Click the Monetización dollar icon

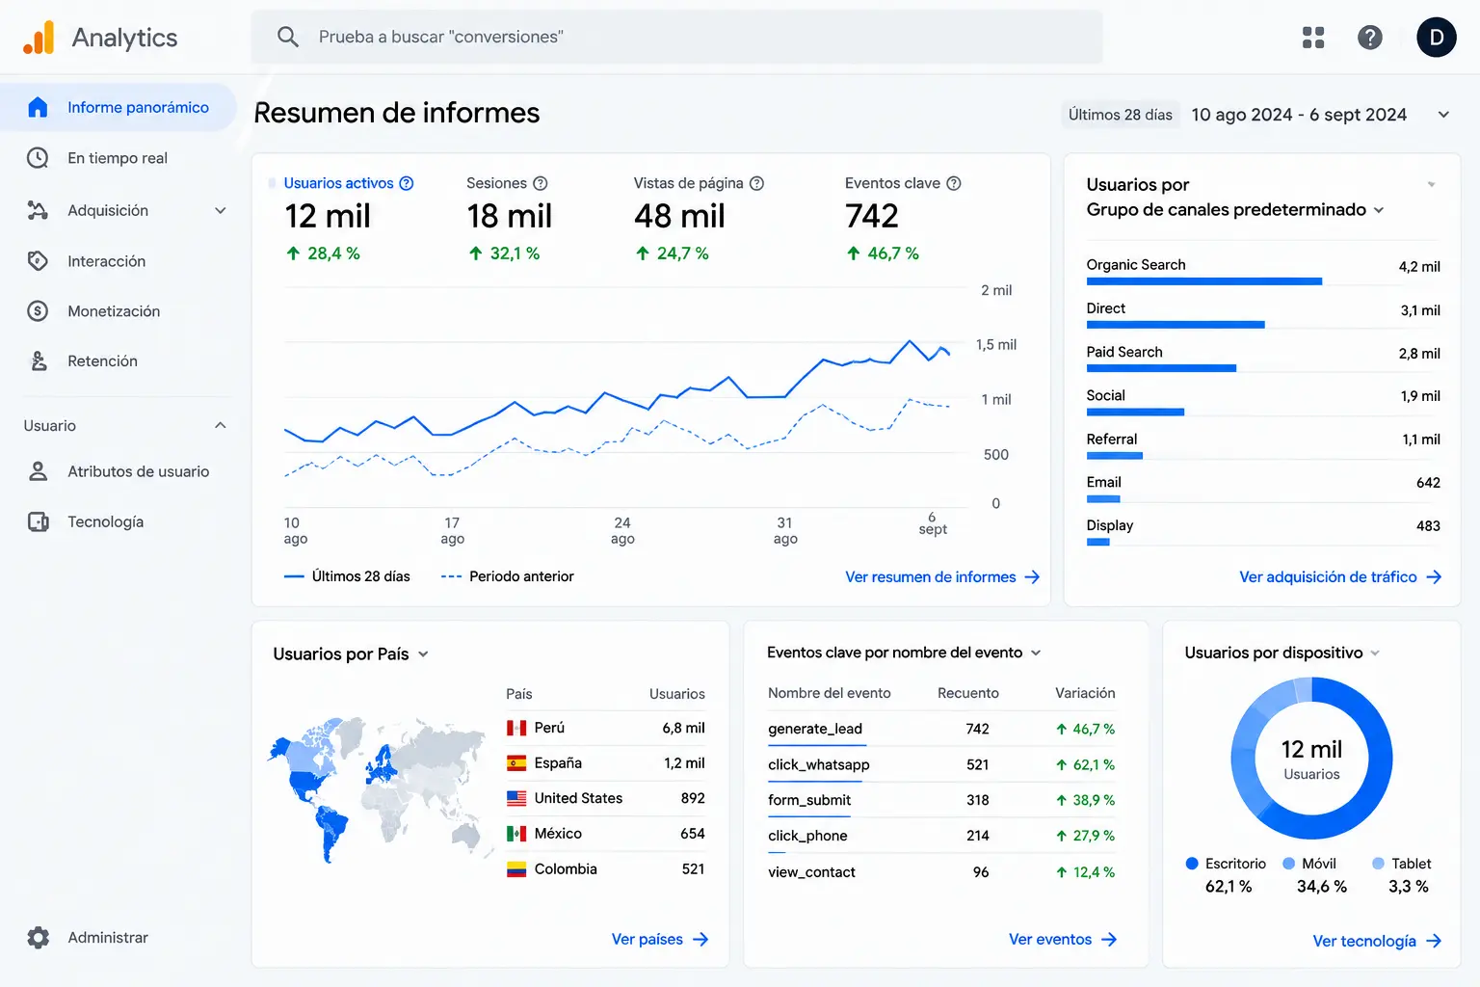(x=38, y=311)
